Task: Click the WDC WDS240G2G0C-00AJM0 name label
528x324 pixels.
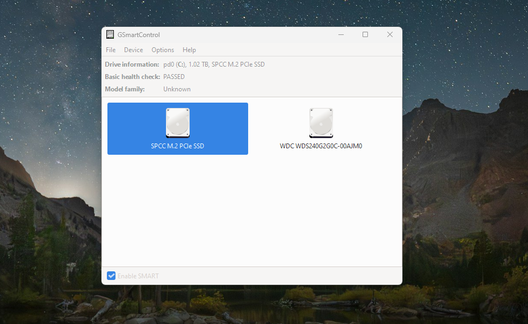Action: [321, 146]
